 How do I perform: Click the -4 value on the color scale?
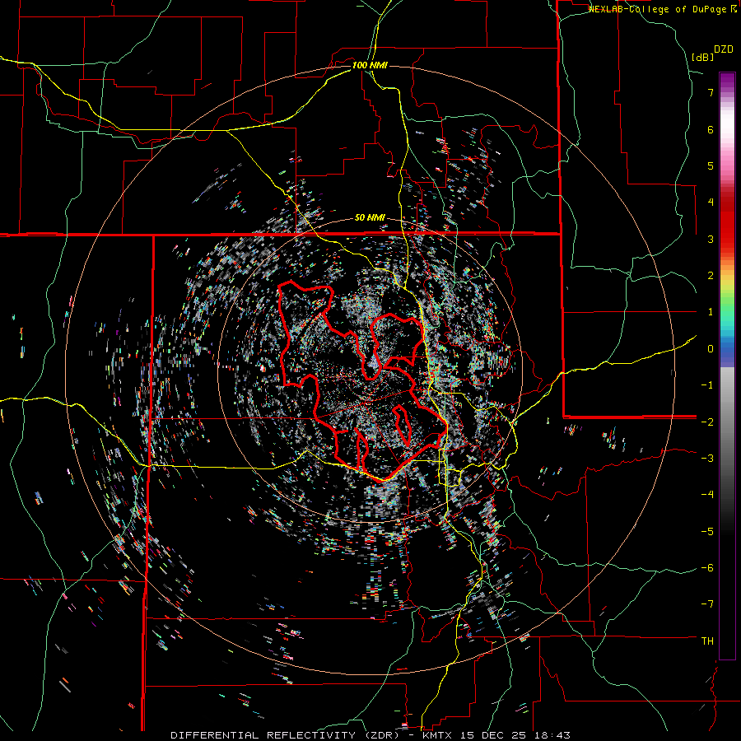(707, 495)
